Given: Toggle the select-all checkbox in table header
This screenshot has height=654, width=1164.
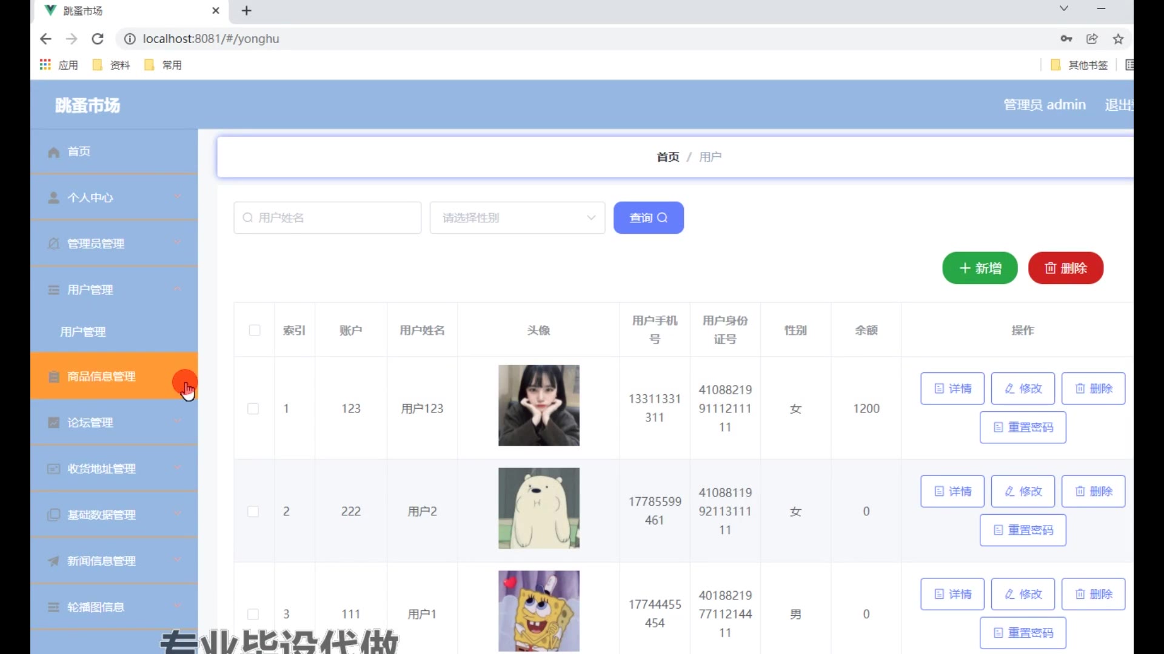Looking at the screenshot, I should pyautogui.click(x=255, y=330).
